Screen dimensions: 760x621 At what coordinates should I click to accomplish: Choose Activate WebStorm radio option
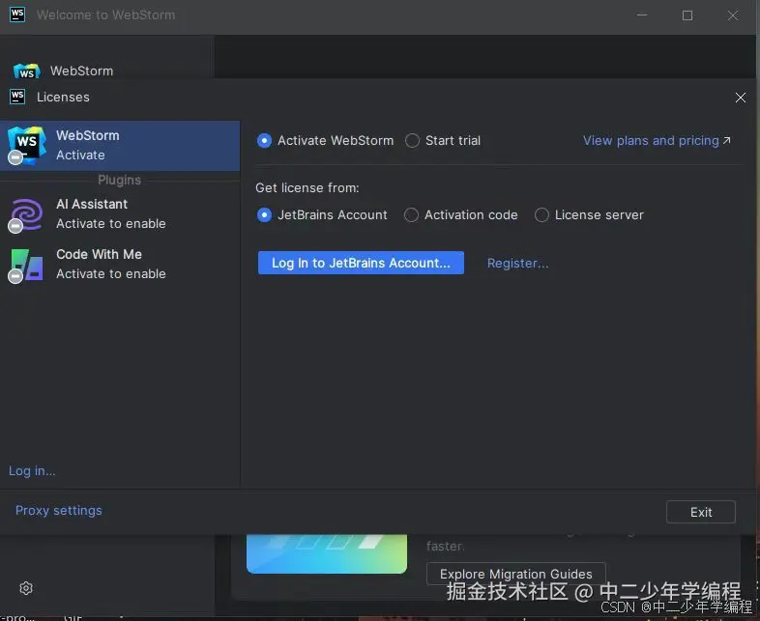(325, 140)
